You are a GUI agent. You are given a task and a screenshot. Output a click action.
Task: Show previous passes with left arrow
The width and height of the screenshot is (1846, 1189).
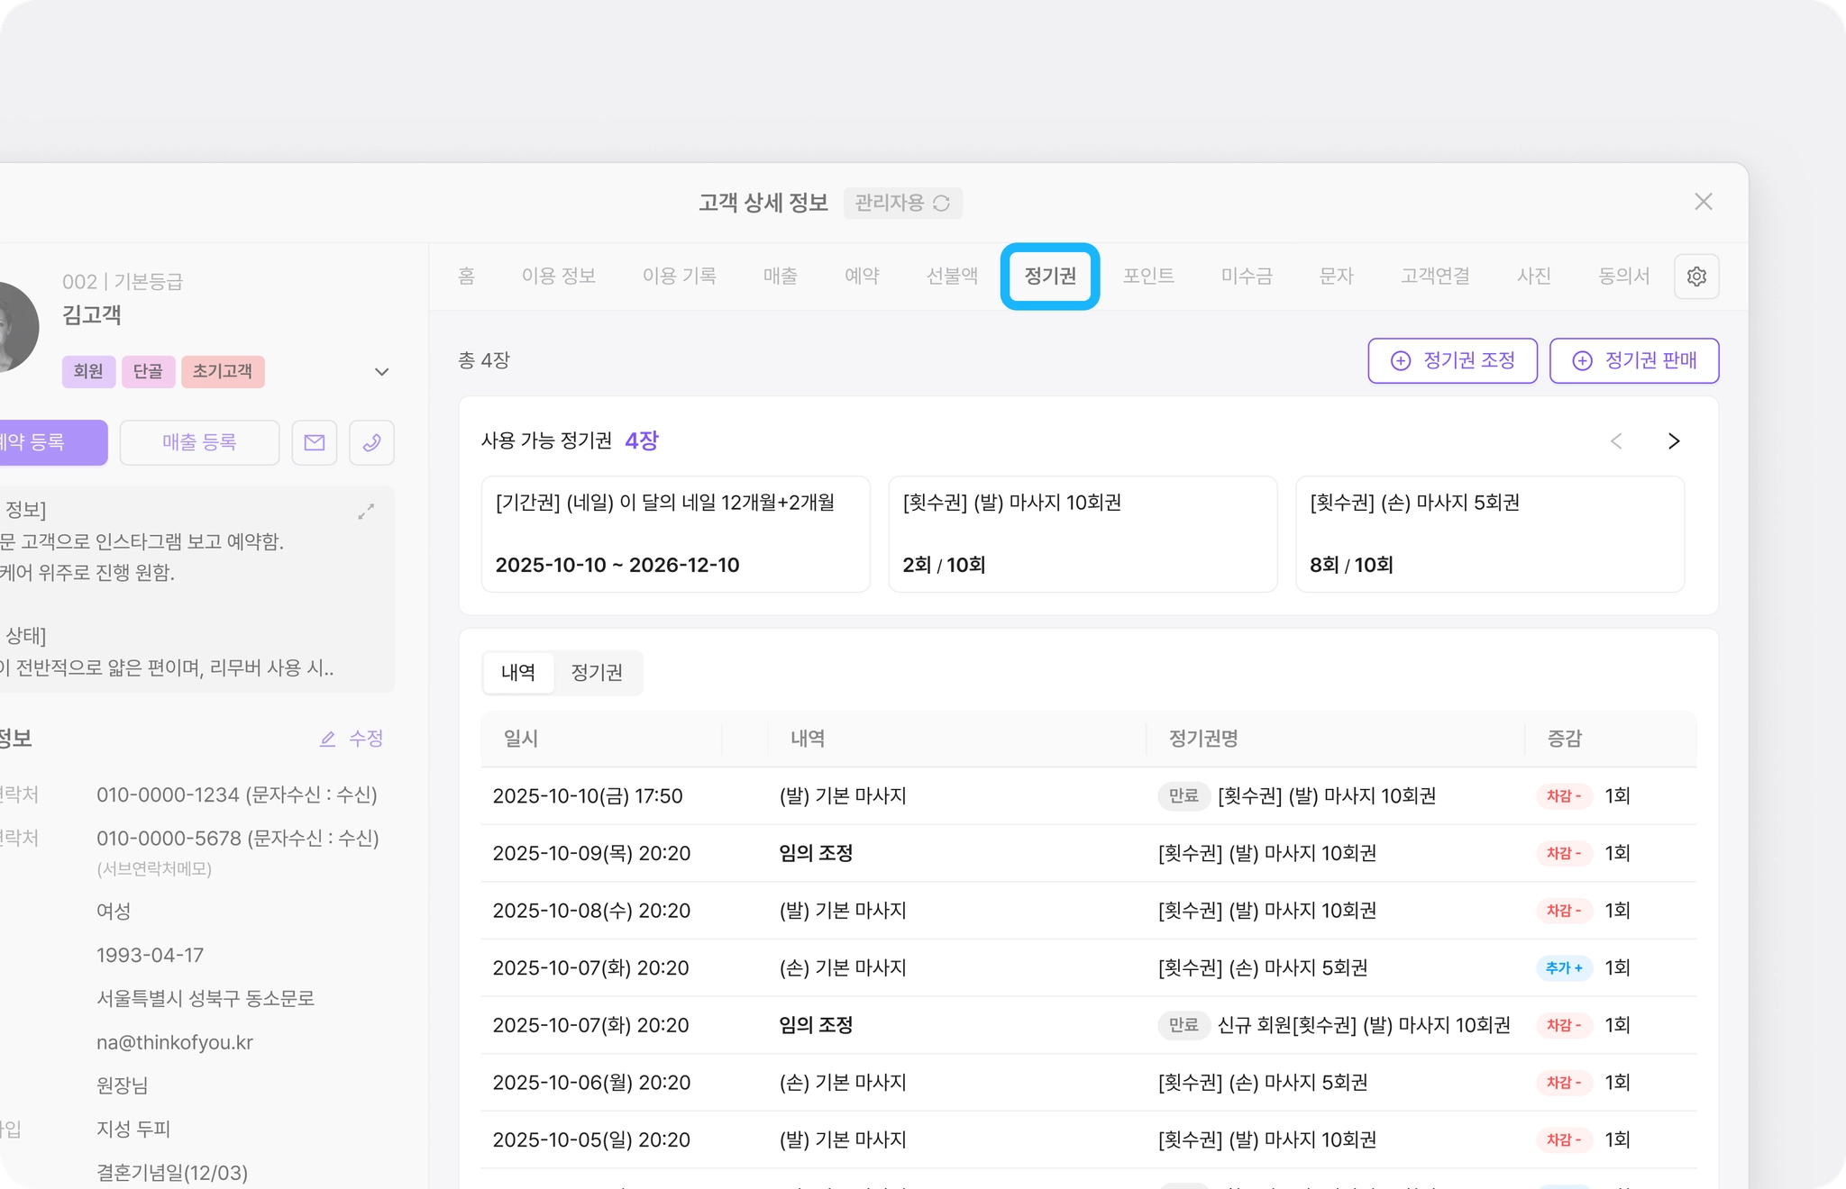click(1616, 440)
